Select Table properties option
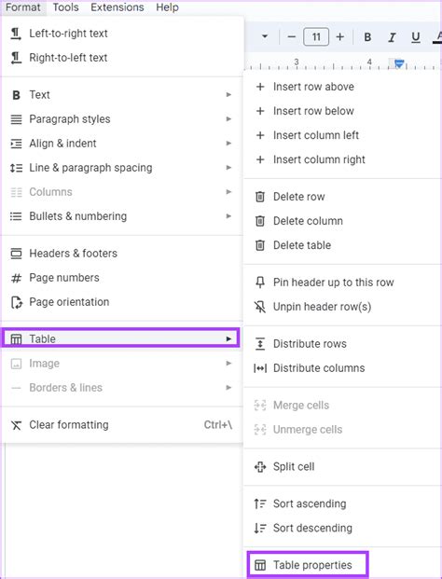The width and height of the screenshot is (442, 579). [308, 565]
